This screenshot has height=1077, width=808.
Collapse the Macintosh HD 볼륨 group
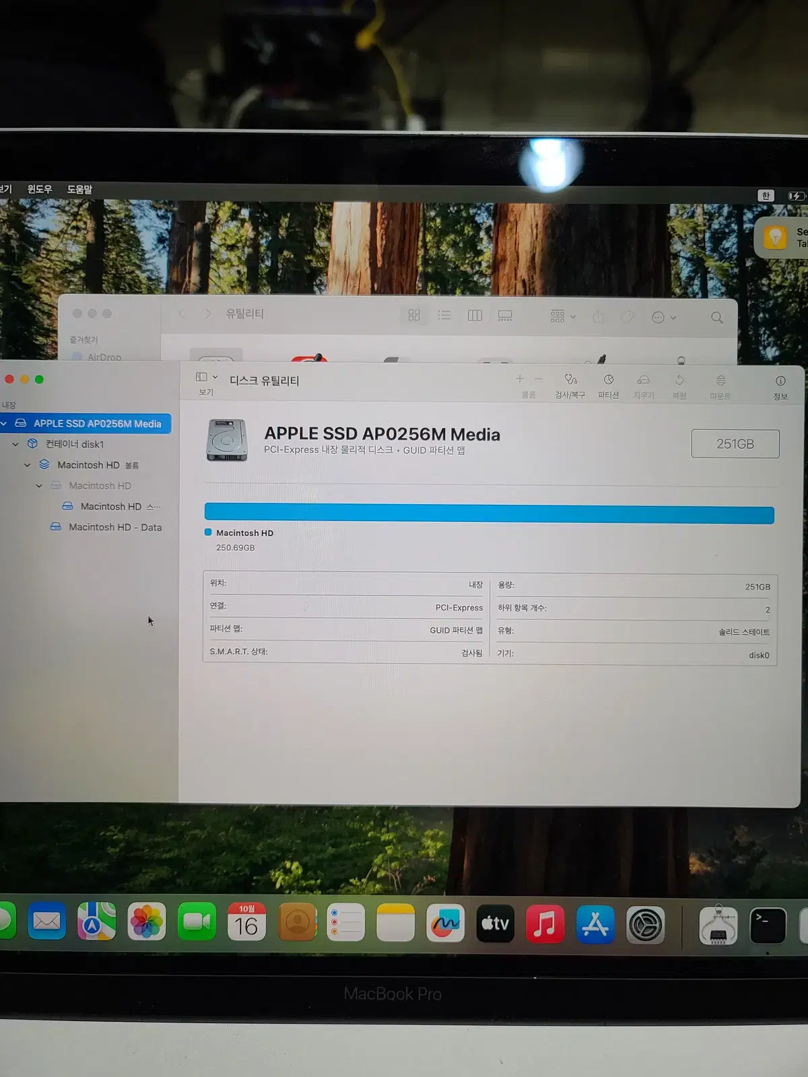pos(27,465)
